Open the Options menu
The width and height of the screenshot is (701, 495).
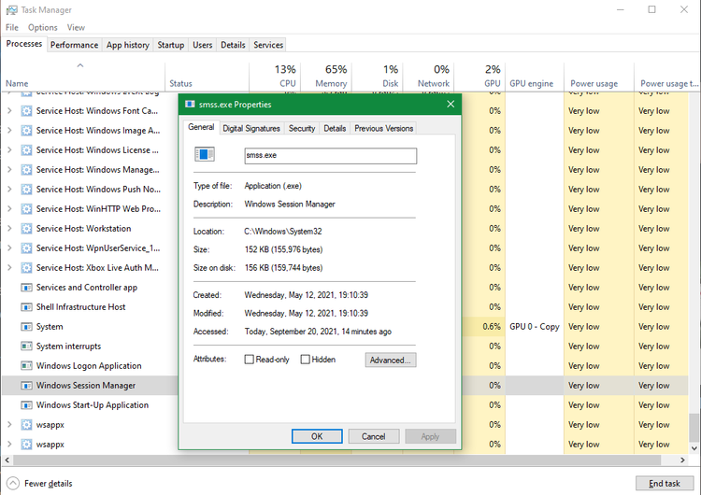[42, 27]
